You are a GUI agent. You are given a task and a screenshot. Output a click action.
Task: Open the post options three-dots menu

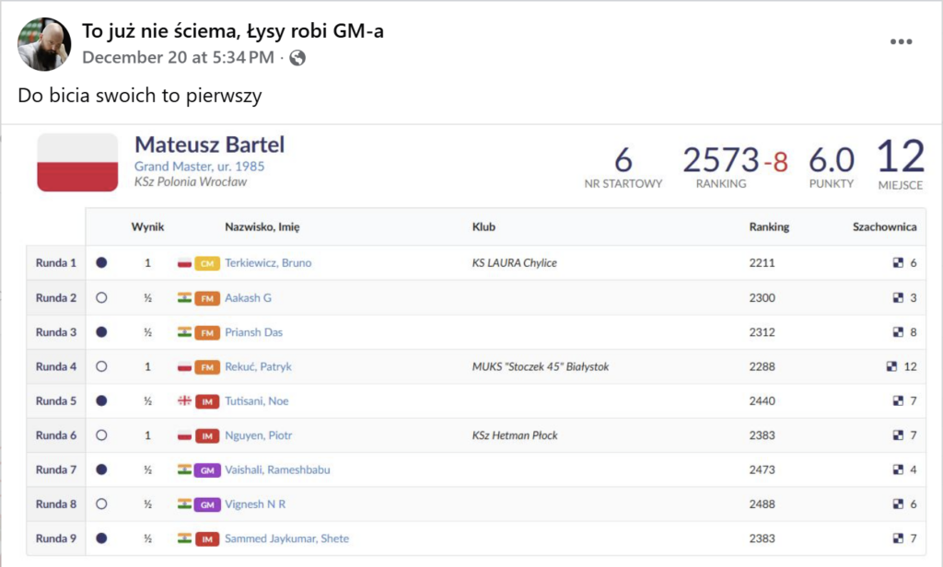click(x=902, y=43)
